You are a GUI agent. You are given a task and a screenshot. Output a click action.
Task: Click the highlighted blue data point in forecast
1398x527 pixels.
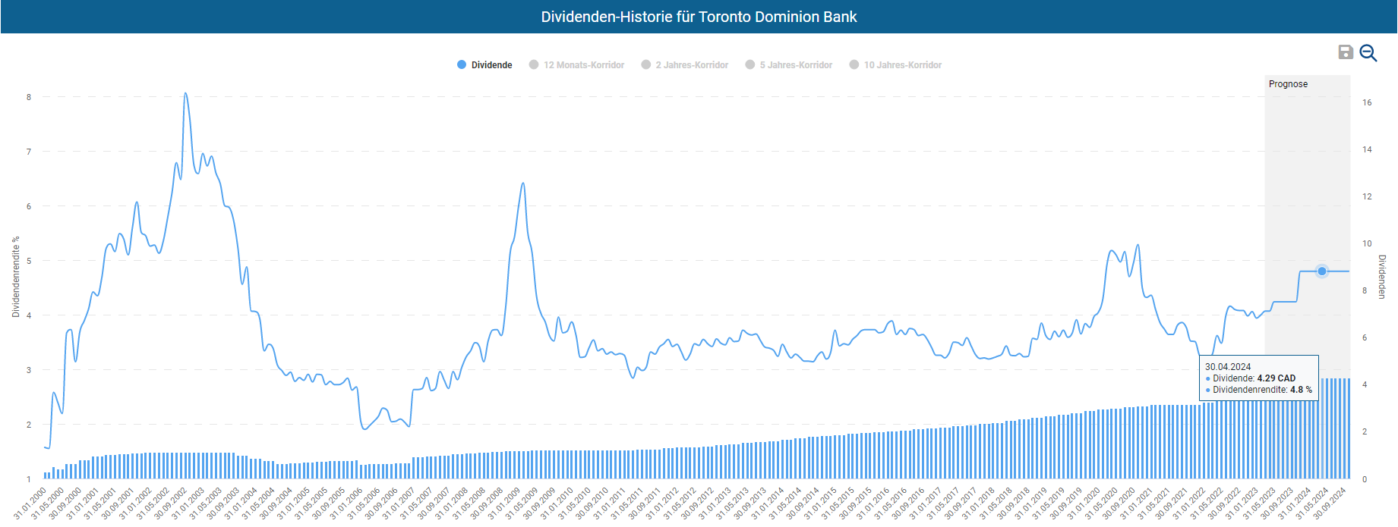pyautogui.click(x=1322, y=271)
